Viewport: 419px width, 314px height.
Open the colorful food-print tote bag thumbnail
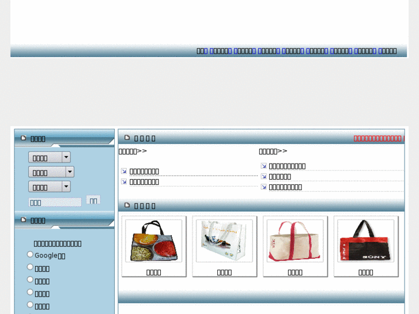pos(154,241)
